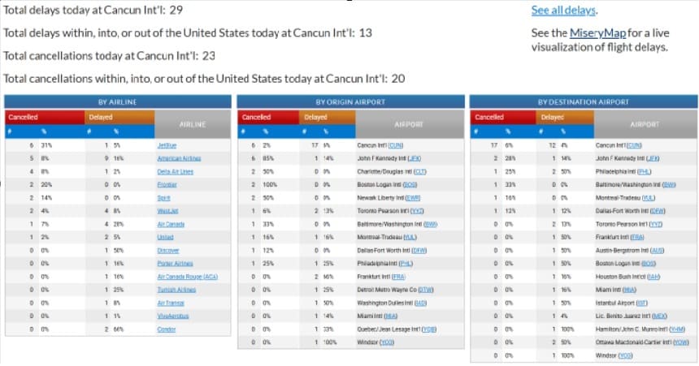The height and width of the screenshot is (366, 699).
Task: Select the Condor airline link
Action: click(x=165, y=329)
